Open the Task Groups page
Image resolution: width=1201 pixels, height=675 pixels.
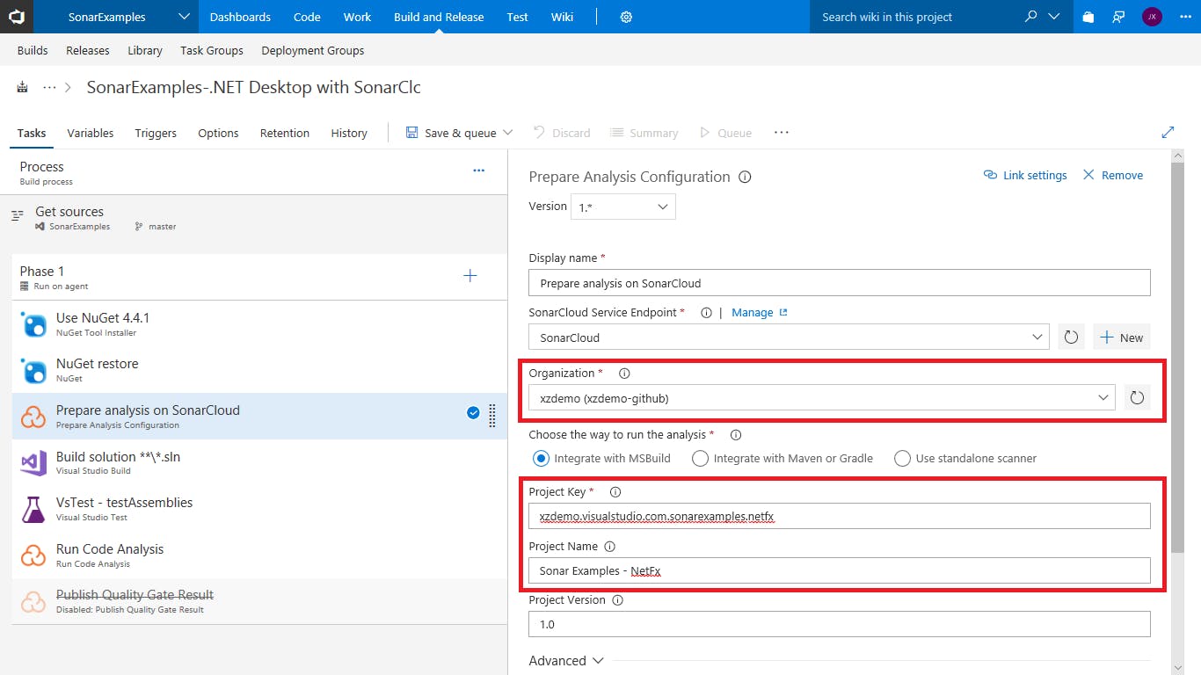pyautogui.click(x=212, y=50)
